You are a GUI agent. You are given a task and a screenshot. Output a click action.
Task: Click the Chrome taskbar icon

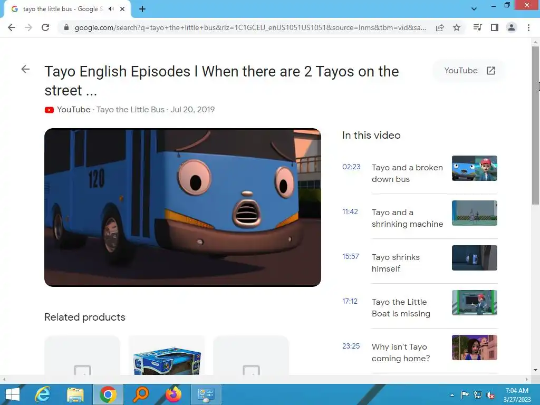(x=108, y=394)
